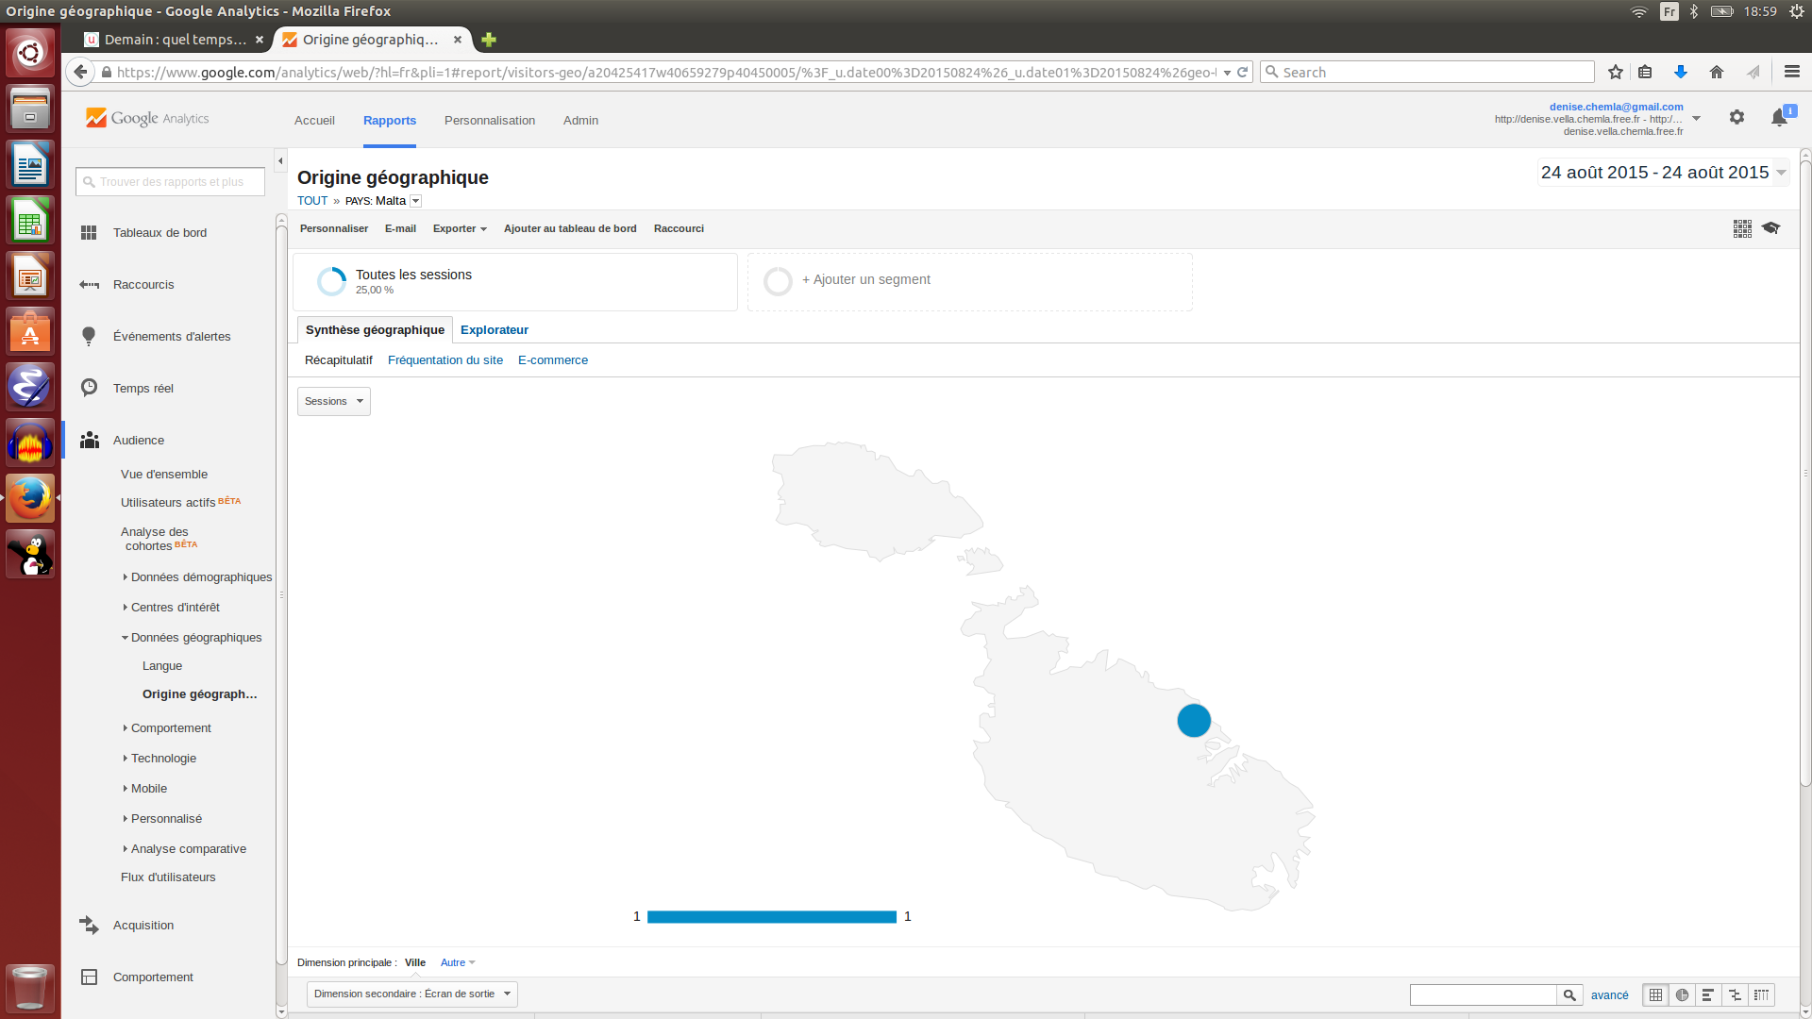Switch table to pie chart view
The width and height of the screenshot is (1812, 1019).
click(1682, 994)
